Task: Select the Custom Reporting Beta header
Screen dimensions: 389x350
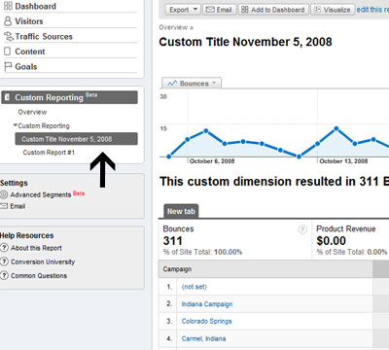Action: (69, 97)
